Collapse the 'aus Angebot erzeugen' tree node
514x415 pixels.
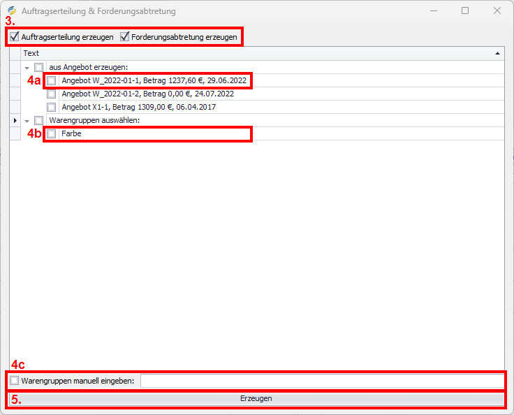[x=27, y=68]
